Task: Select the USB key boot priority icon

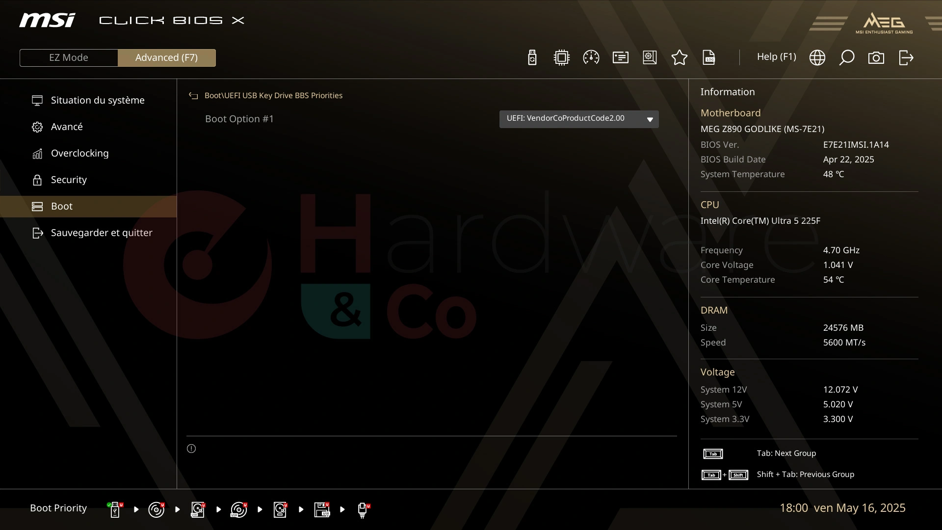Action: tap(115, 509)
